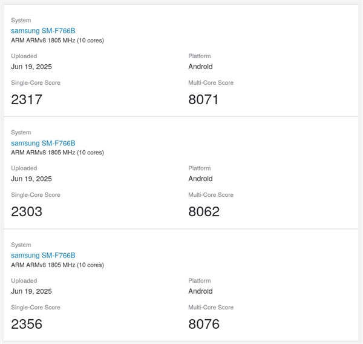The height and width of the screenshot is (344, 363).
Task: Click the ARM ARMv8 text in the 8062 result
Action: pos(57,153)
